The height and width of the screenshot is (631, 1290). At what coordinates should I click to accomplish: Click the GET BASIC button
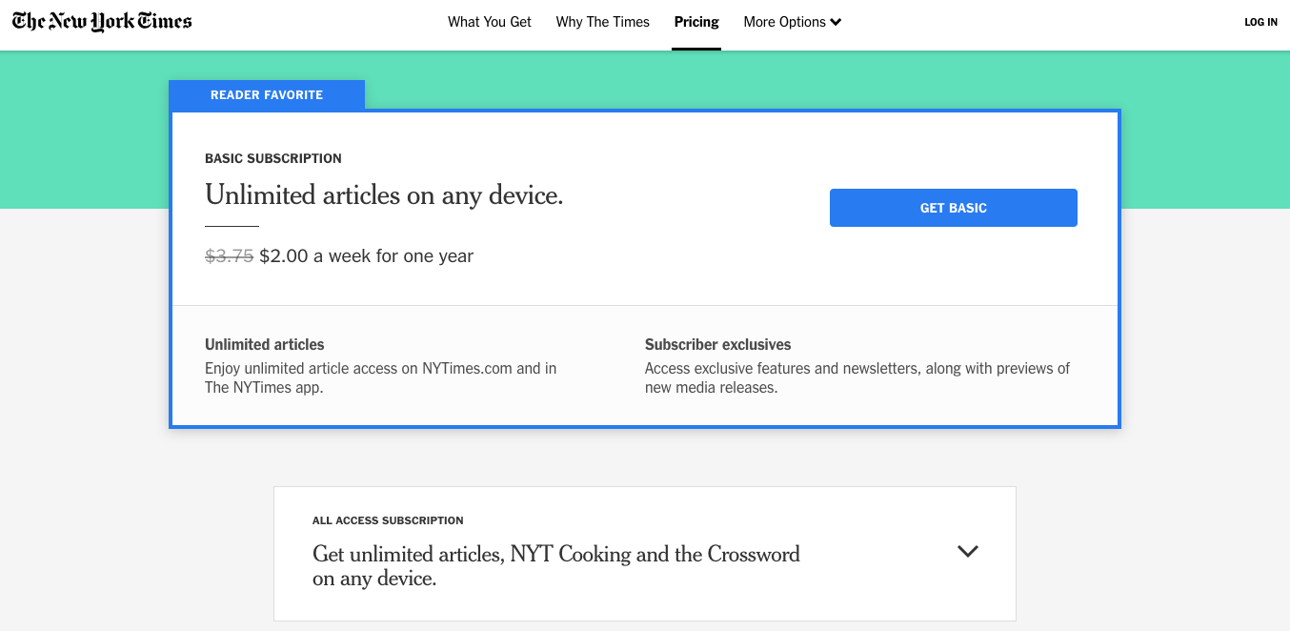(x=954, y=208)
